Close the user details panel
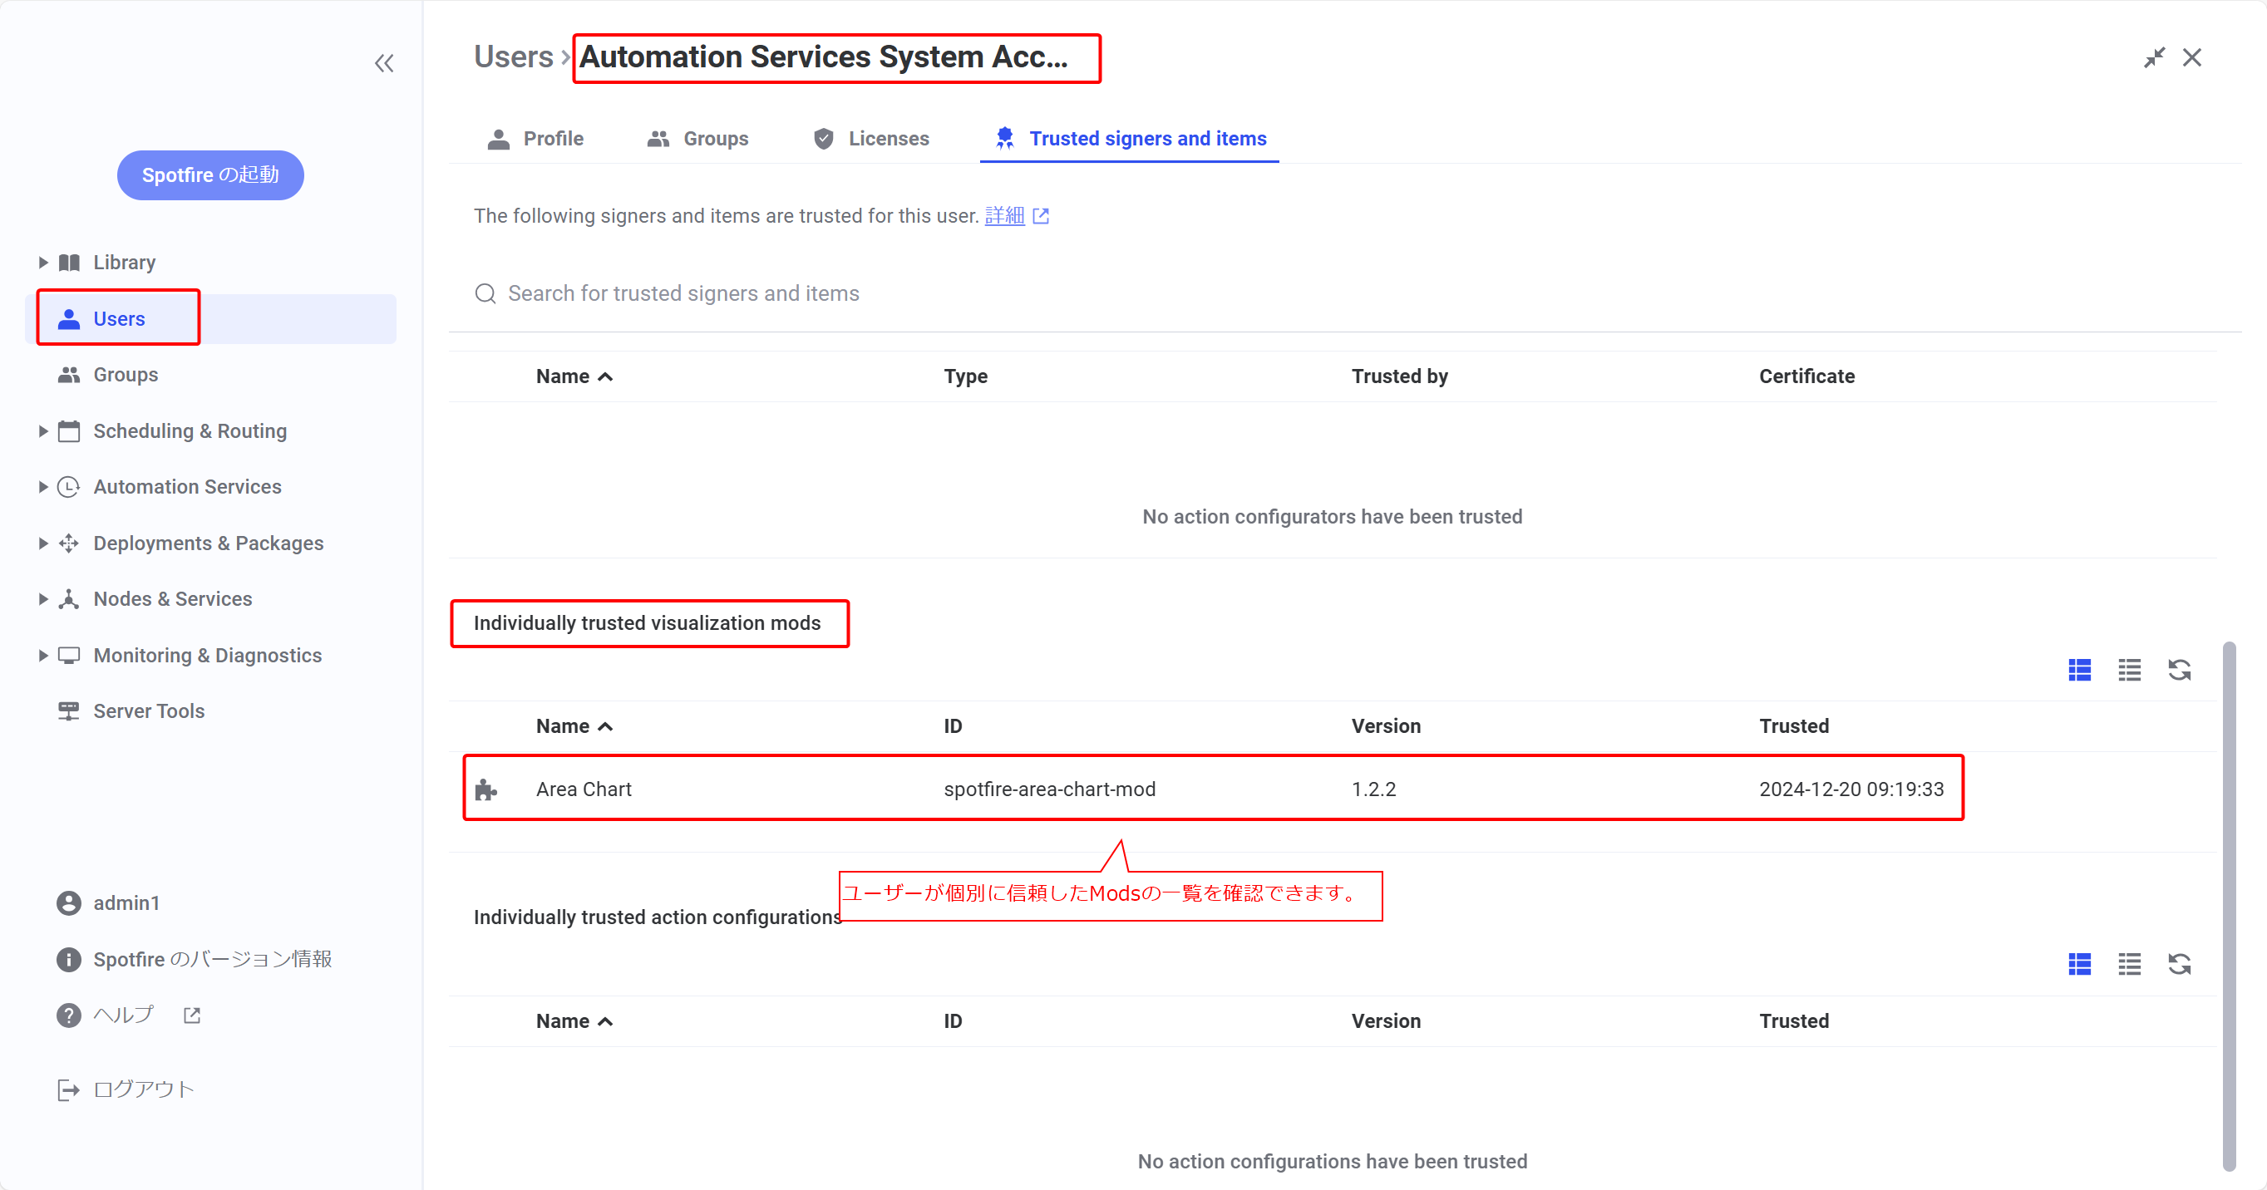The width and height of the screenshot is (2267, 1190). click(x=2192, y=58)
